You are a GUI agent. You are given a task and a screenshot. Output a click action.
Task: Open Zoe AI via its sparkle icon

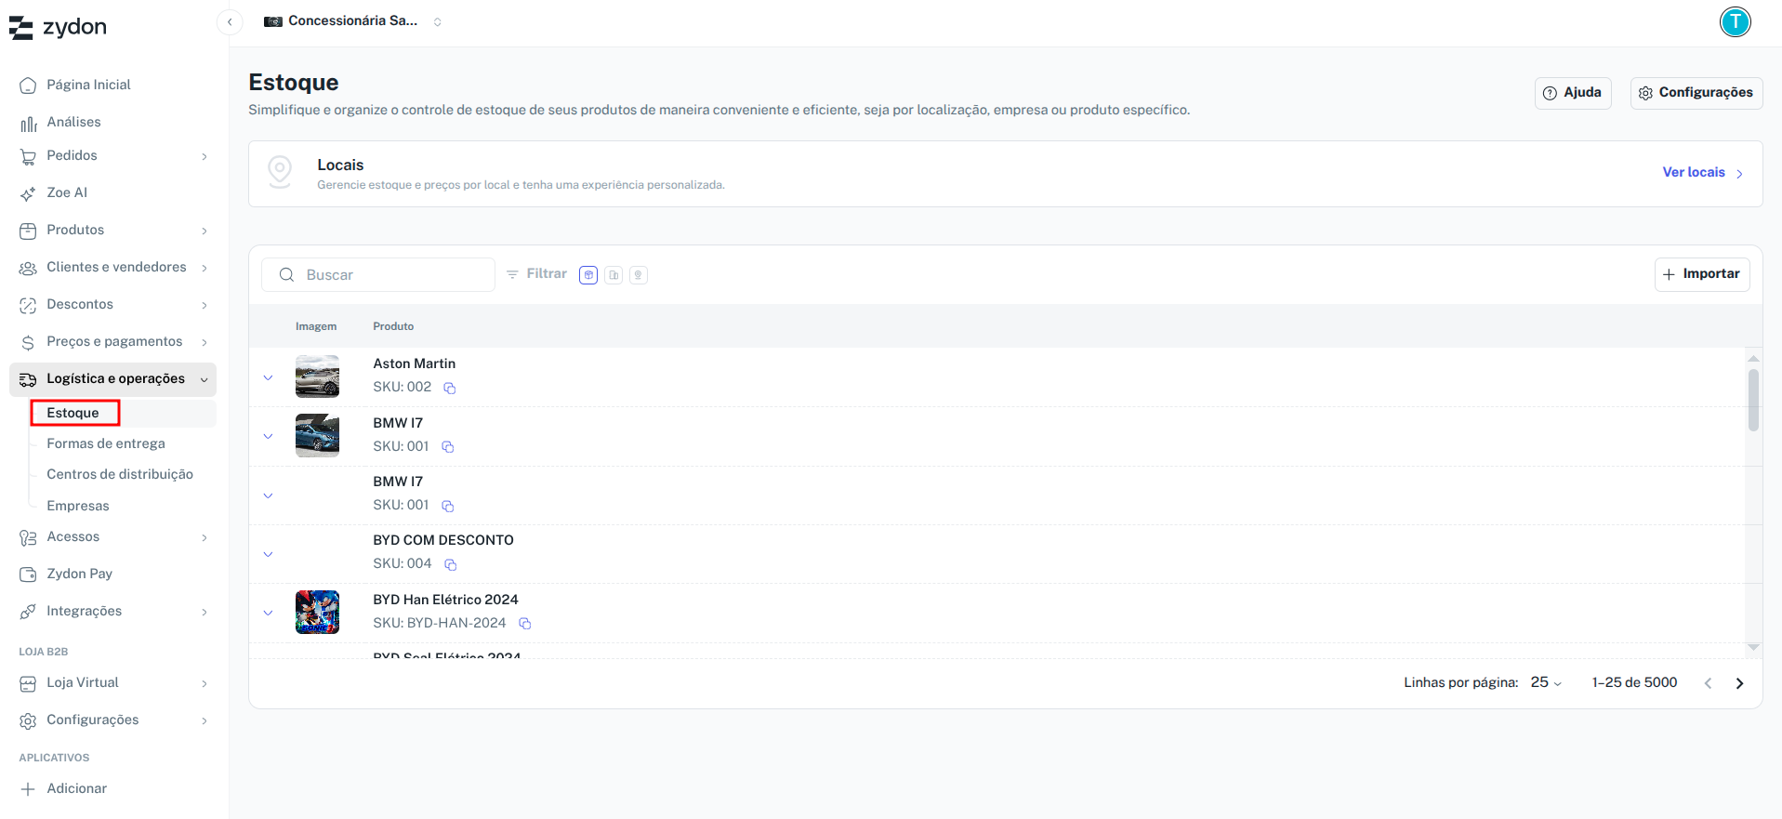28,193
